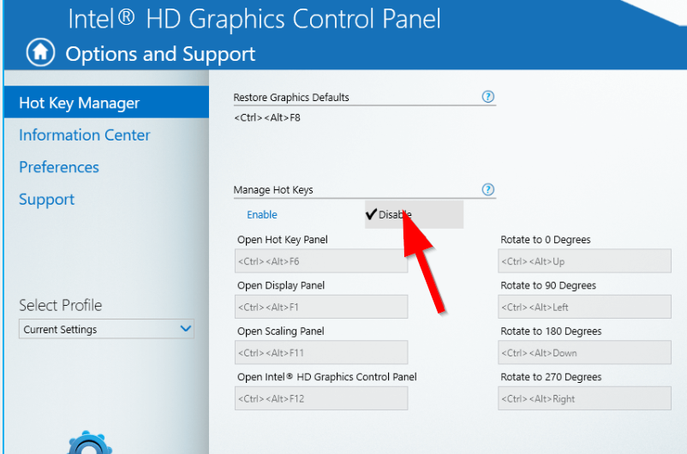The height and width of the screenshot is (454, 687).
Task: Click the Rotate to 270 Degrees label
Action: (x=551, y=377)
